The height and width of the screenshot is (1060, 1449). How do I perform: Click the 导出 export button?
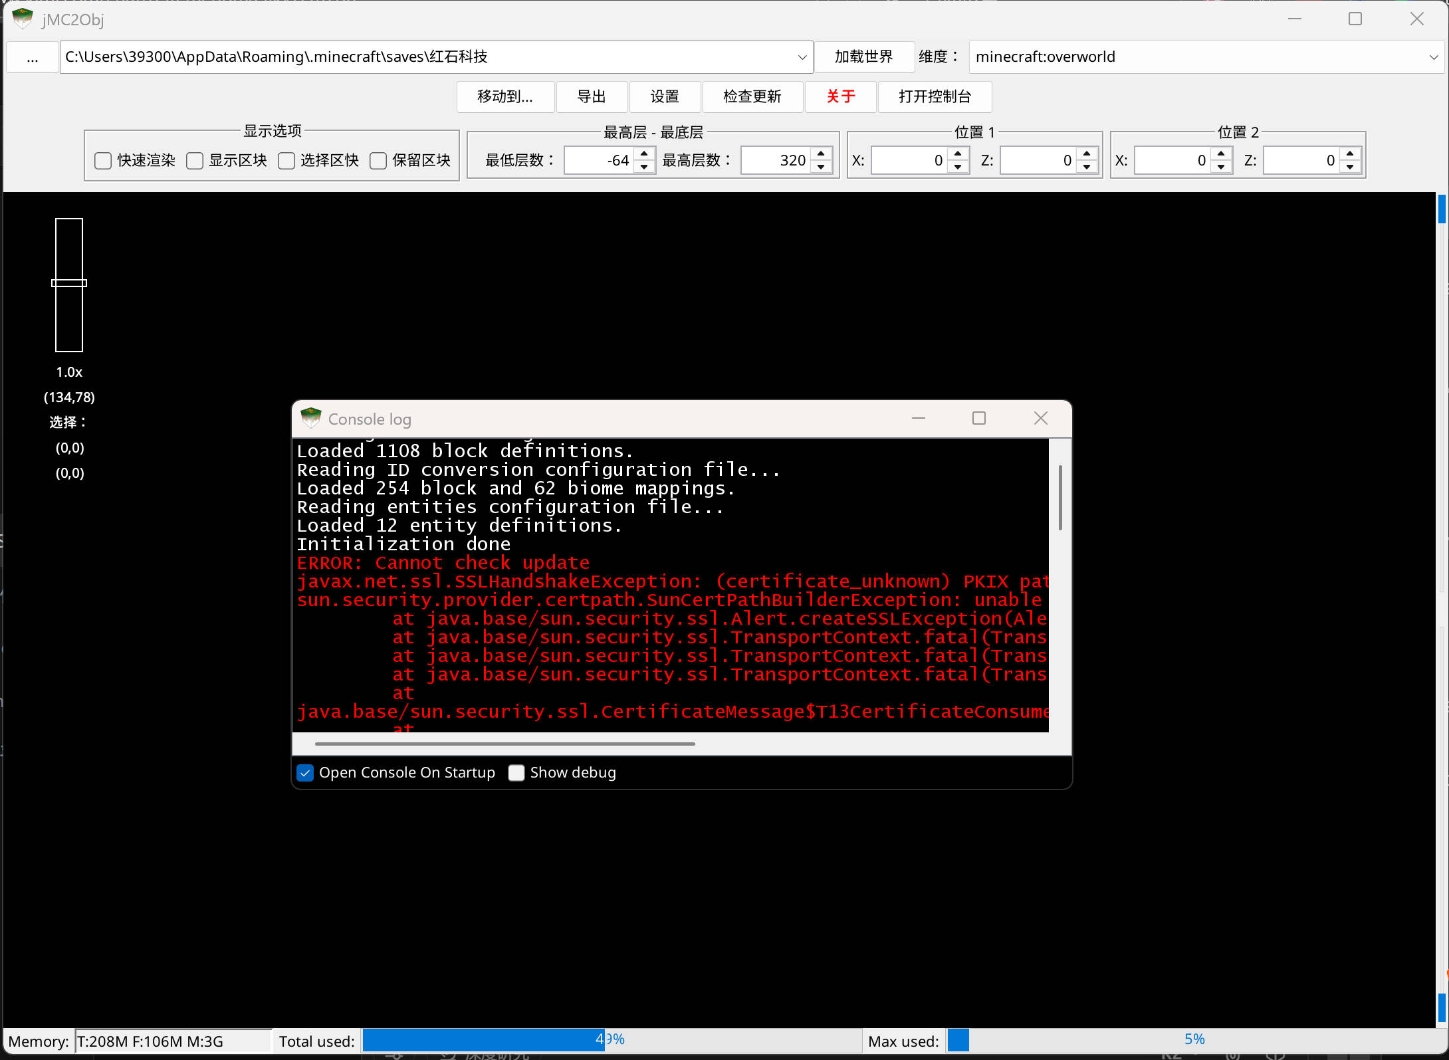[x=591, y=97]
